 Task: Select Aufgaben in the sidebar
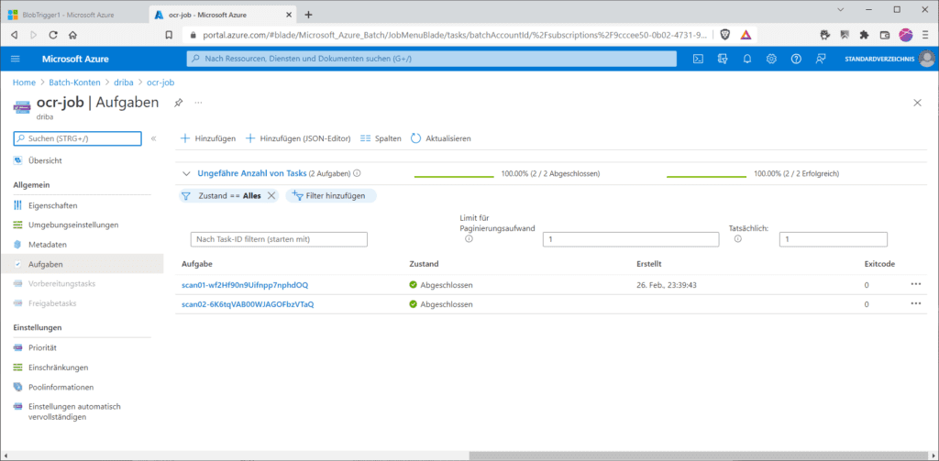click(82, 264)
